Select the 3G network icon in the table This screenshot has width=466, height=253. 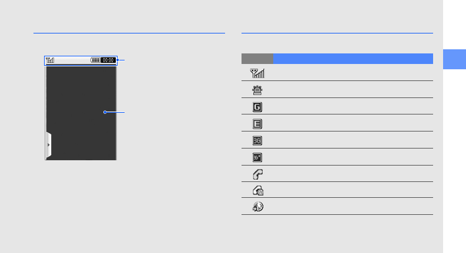point(257,141)
